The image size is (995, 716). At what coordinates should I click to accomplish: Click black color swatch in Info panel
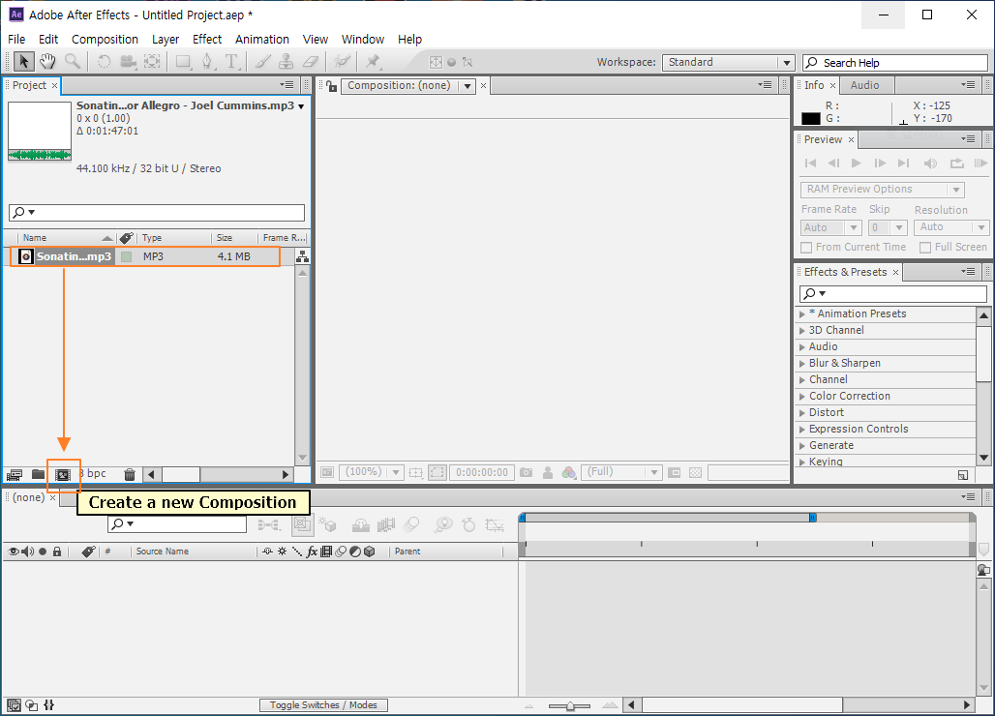coord(810,119)
